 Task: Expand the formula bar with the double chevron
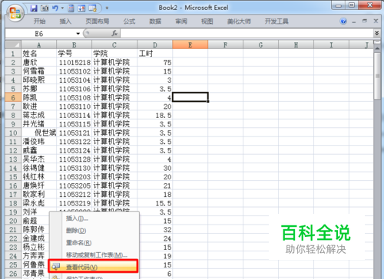(x=376, y=33)
